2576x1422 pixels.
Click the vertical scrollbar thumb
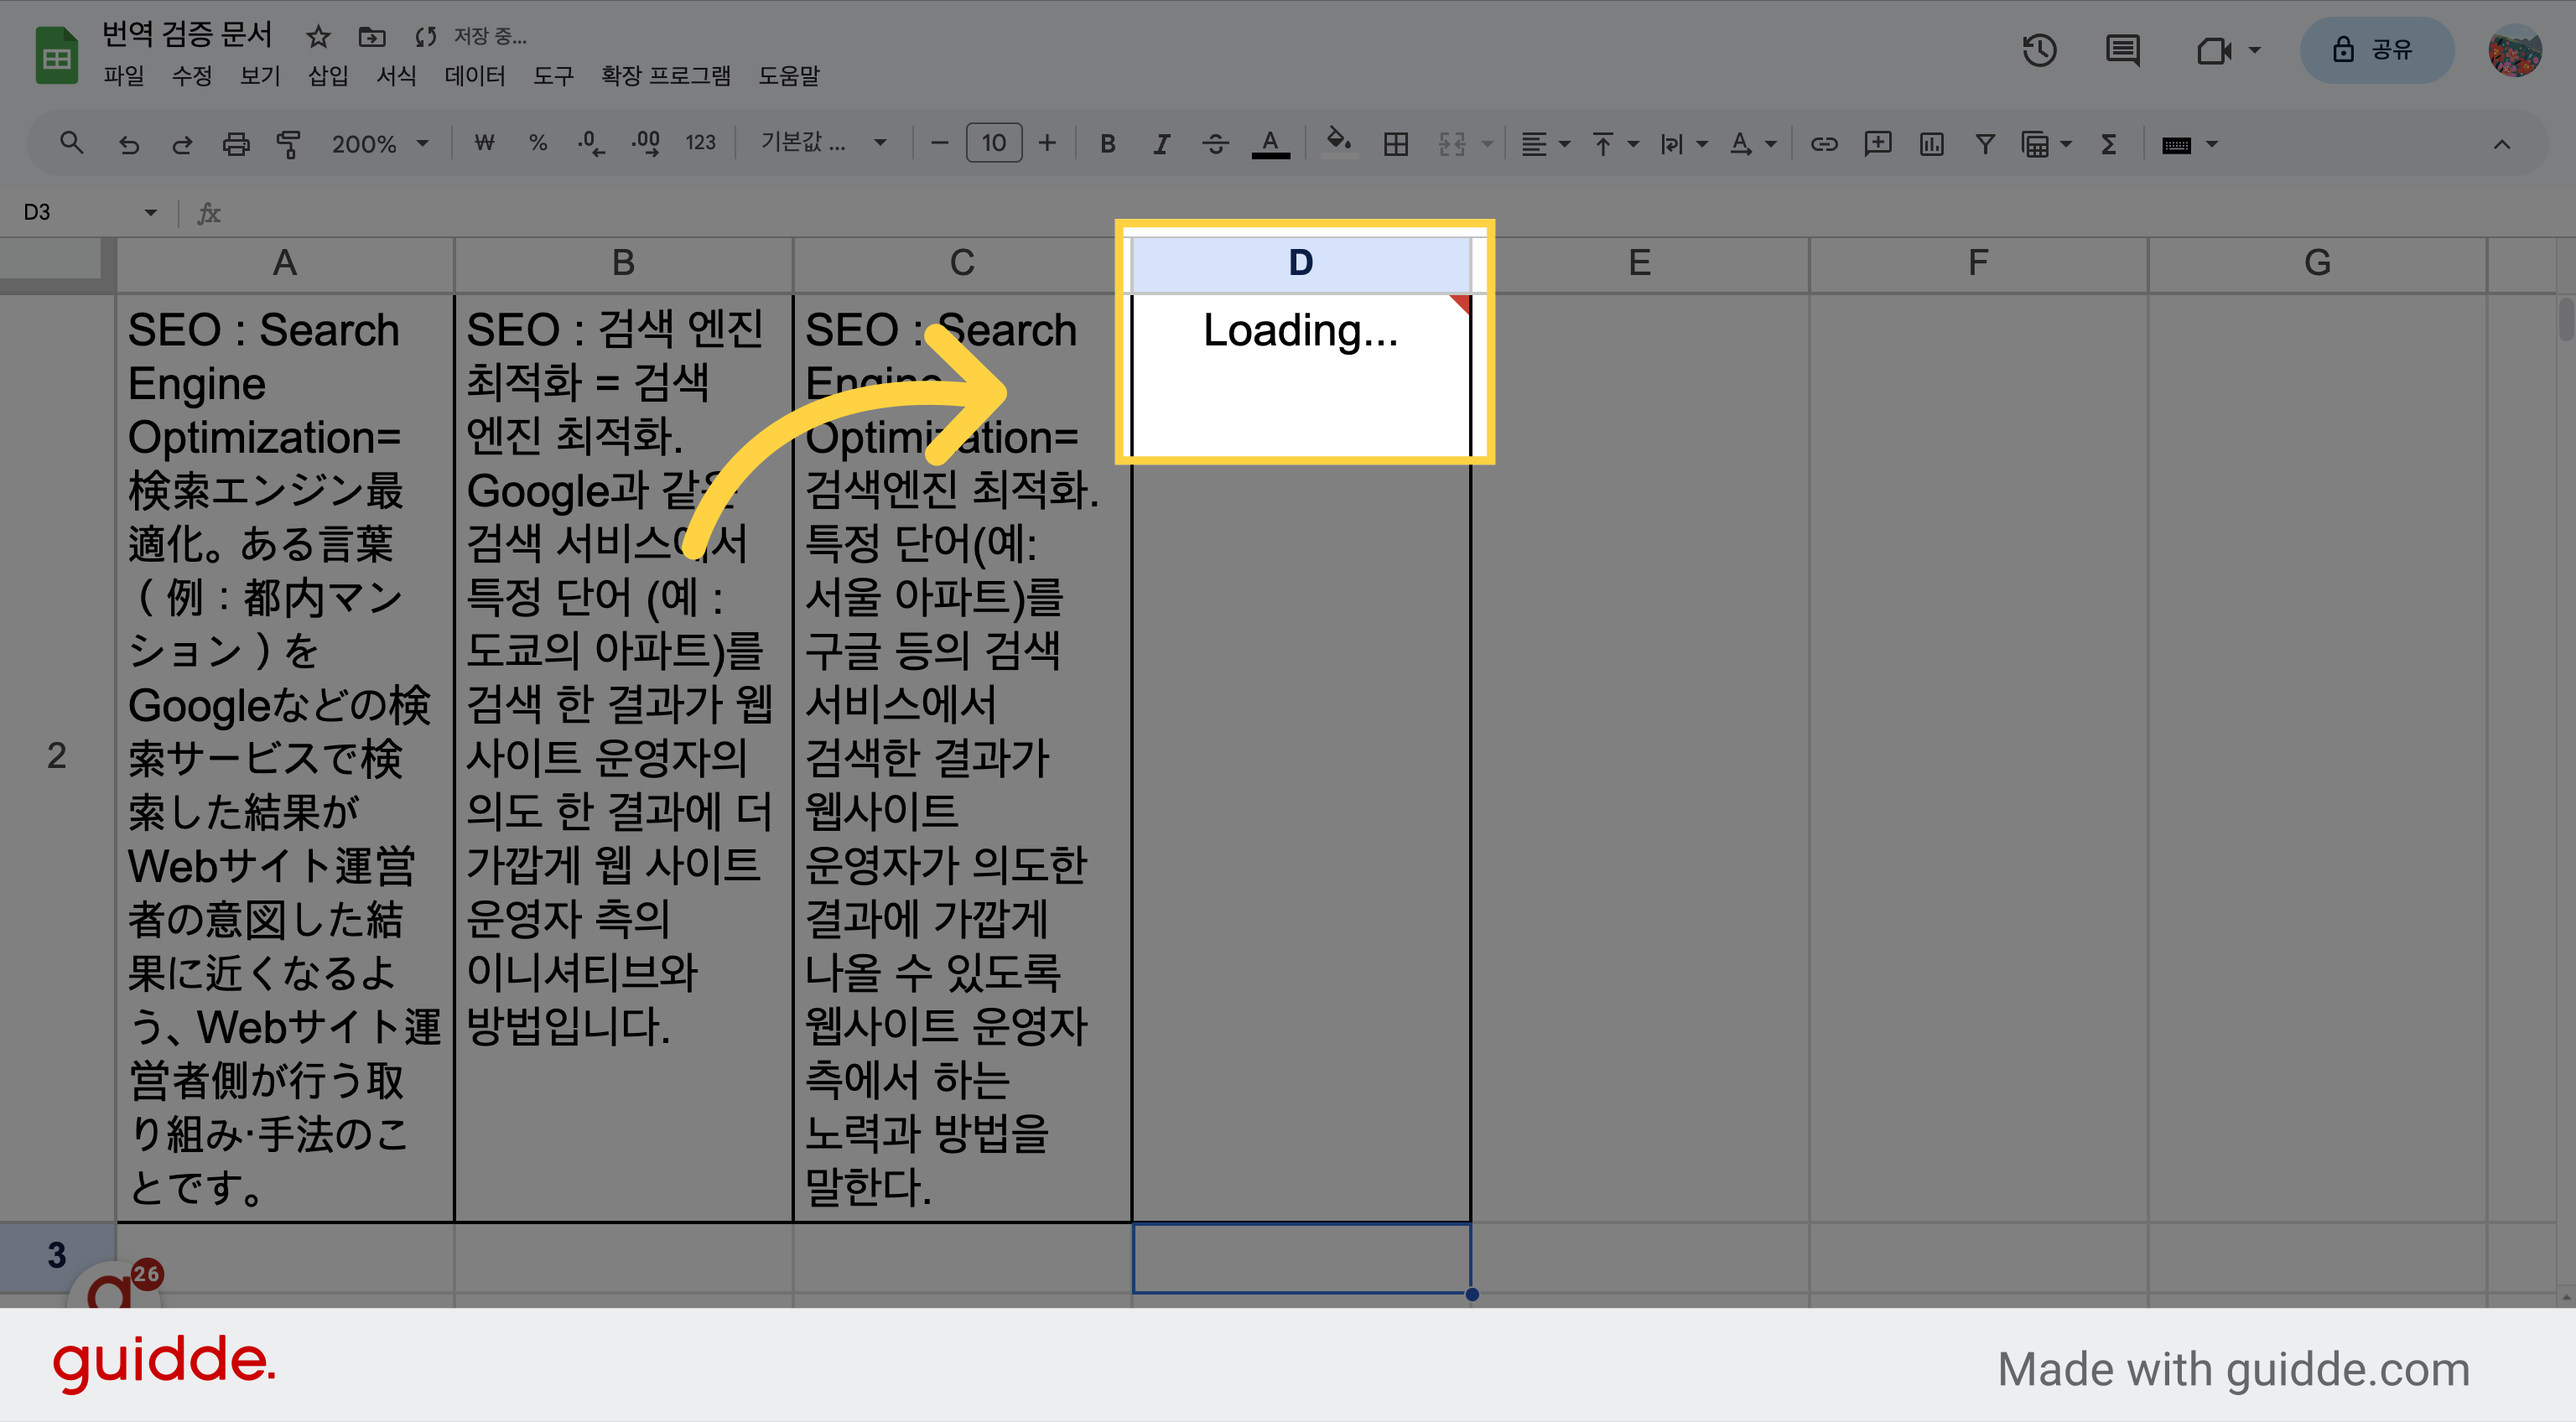2566,320
